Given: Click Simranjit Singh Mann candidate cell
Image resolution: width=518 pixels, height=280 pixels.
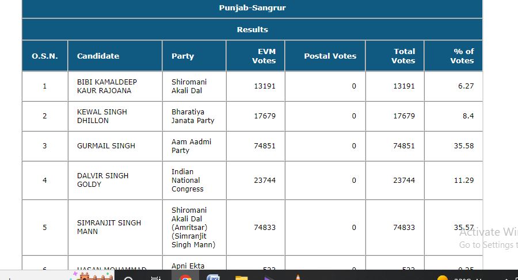Looking at the screenshot, I should [x=109, y=227].
